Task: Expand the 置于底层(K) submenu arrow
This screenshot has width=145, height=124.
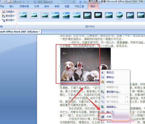Action: 128,101
